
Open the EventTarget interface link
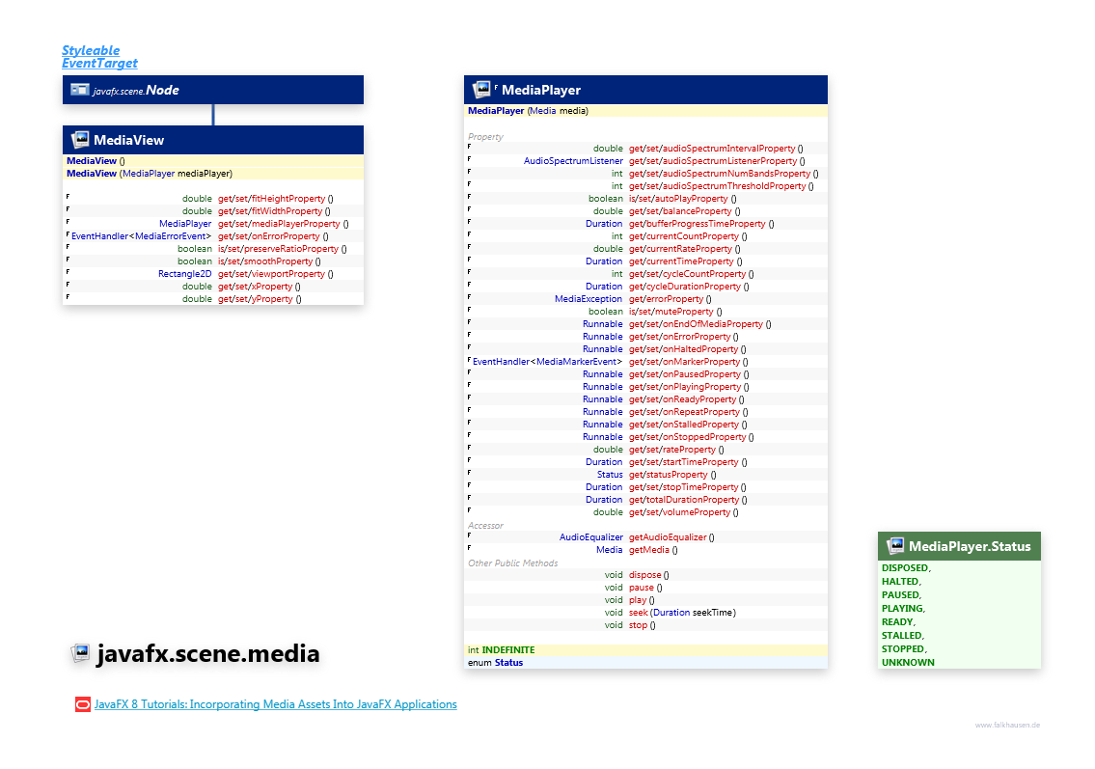pyautogui.click(x=99, y=63)
